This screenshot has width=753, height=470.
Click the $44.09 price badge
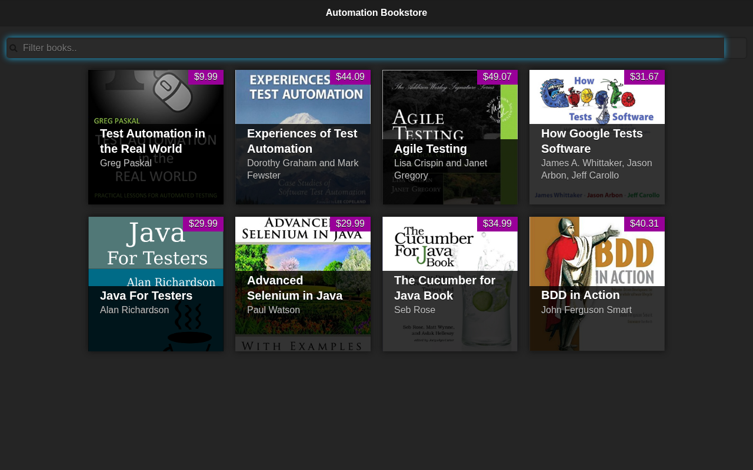point(350,77)
